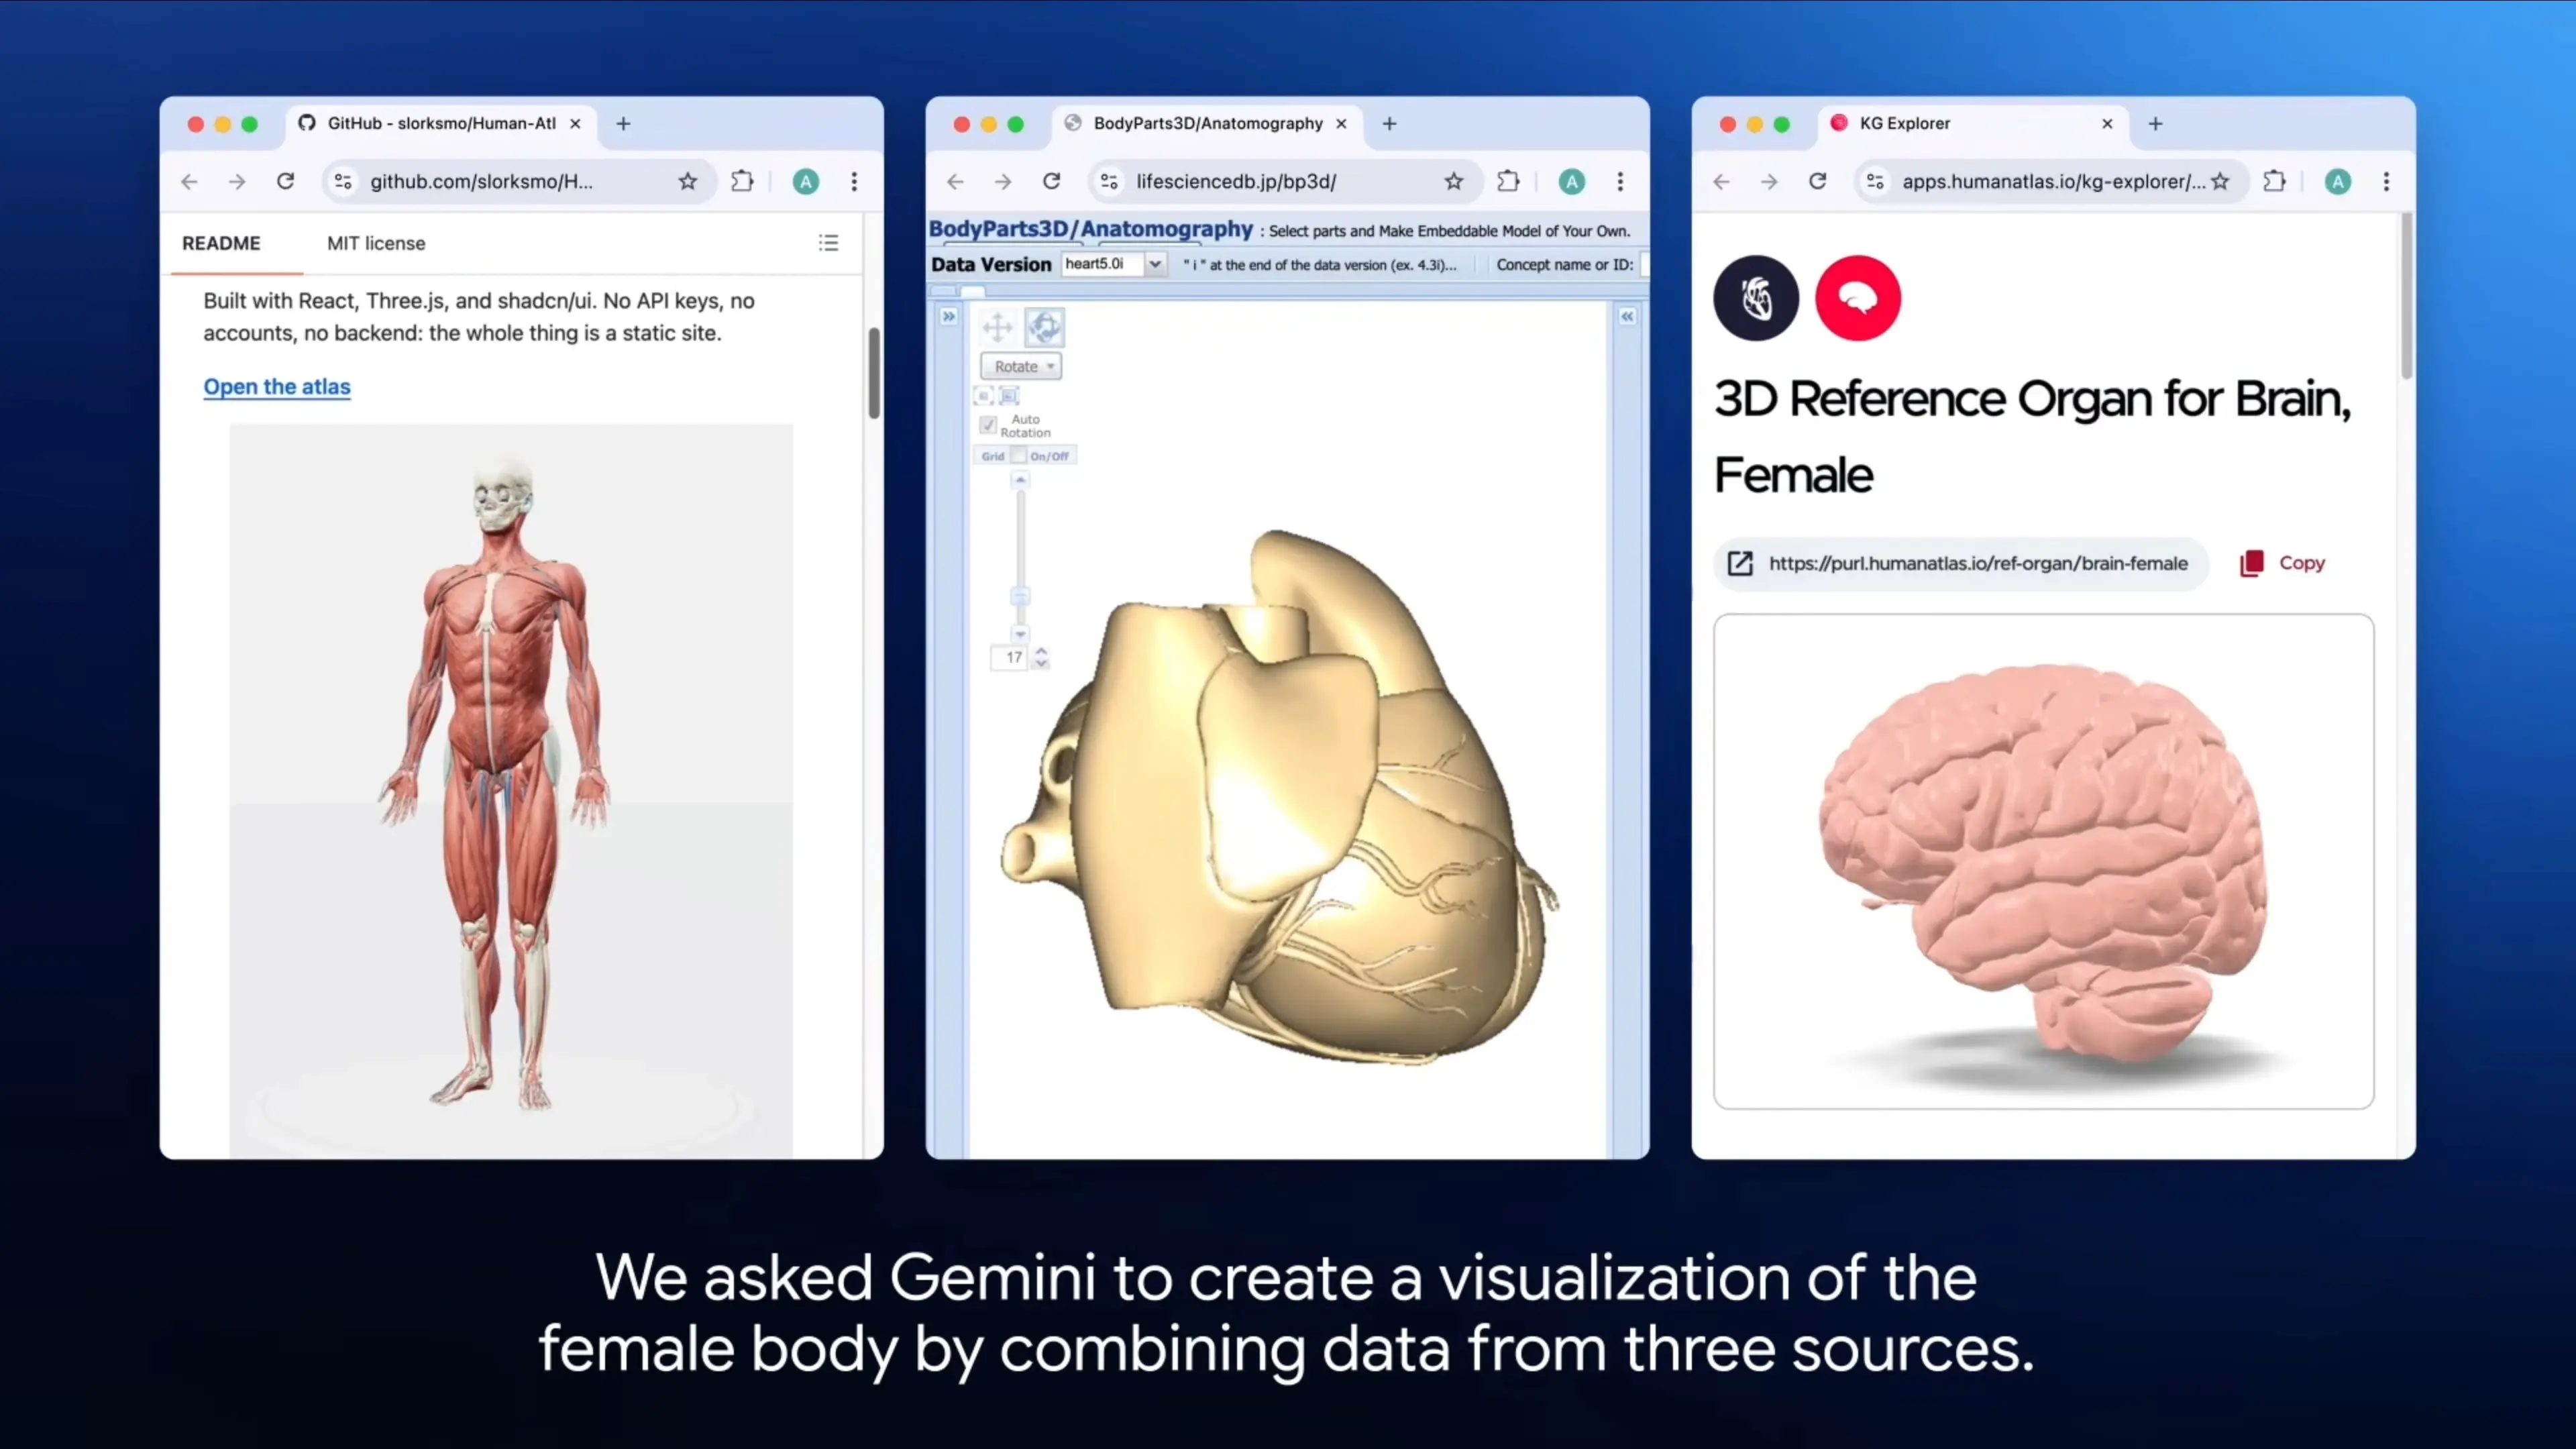Click the KG Explorer page scrollbar
Image resolution: width=2576 pixels, height=1449 pixels.
click(2406, 295)
